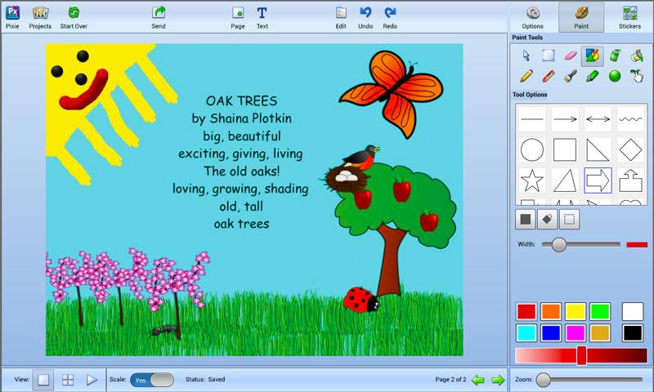Image resolution: width=654 pixels, height=392 pixels.
Task: Choose the star shape option
Action: point(532,180)
